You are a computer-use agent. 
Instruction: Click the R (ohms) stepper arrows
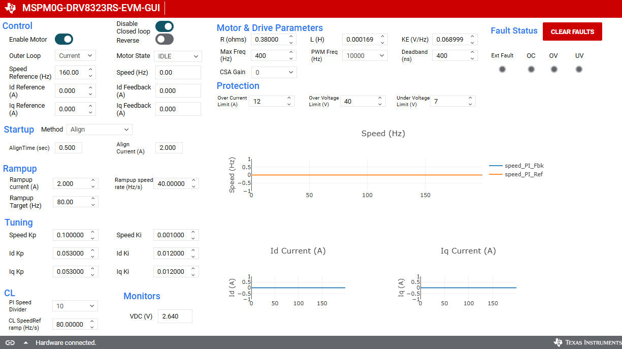click(x=291, y=39)
